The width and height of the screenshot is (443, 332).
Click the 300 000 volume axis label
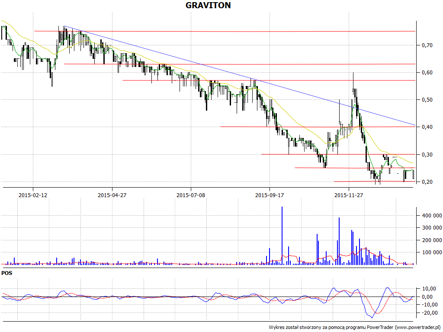click(x=432, y=228)
